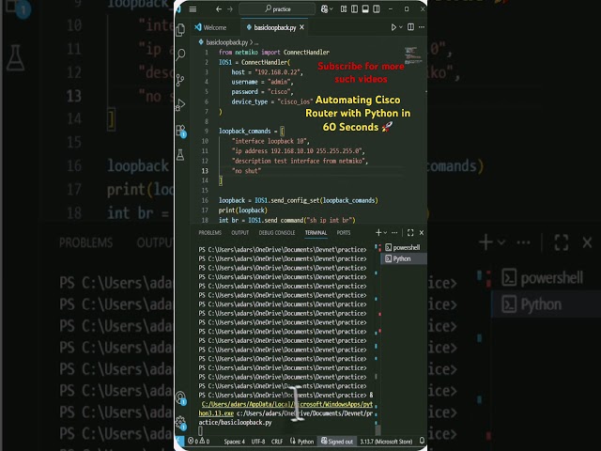Open terminal panel more actions ellipsis
601x451 pixels.
(394, 233)
